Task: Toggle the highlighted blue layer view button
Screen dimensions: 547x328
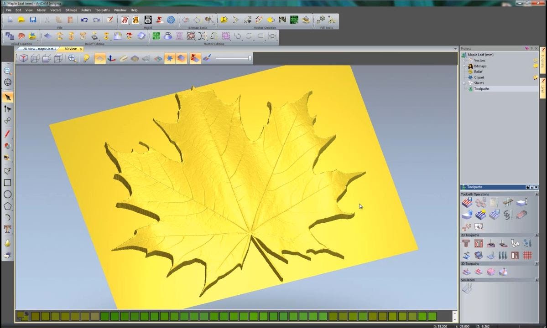Action: pos(182,58)
